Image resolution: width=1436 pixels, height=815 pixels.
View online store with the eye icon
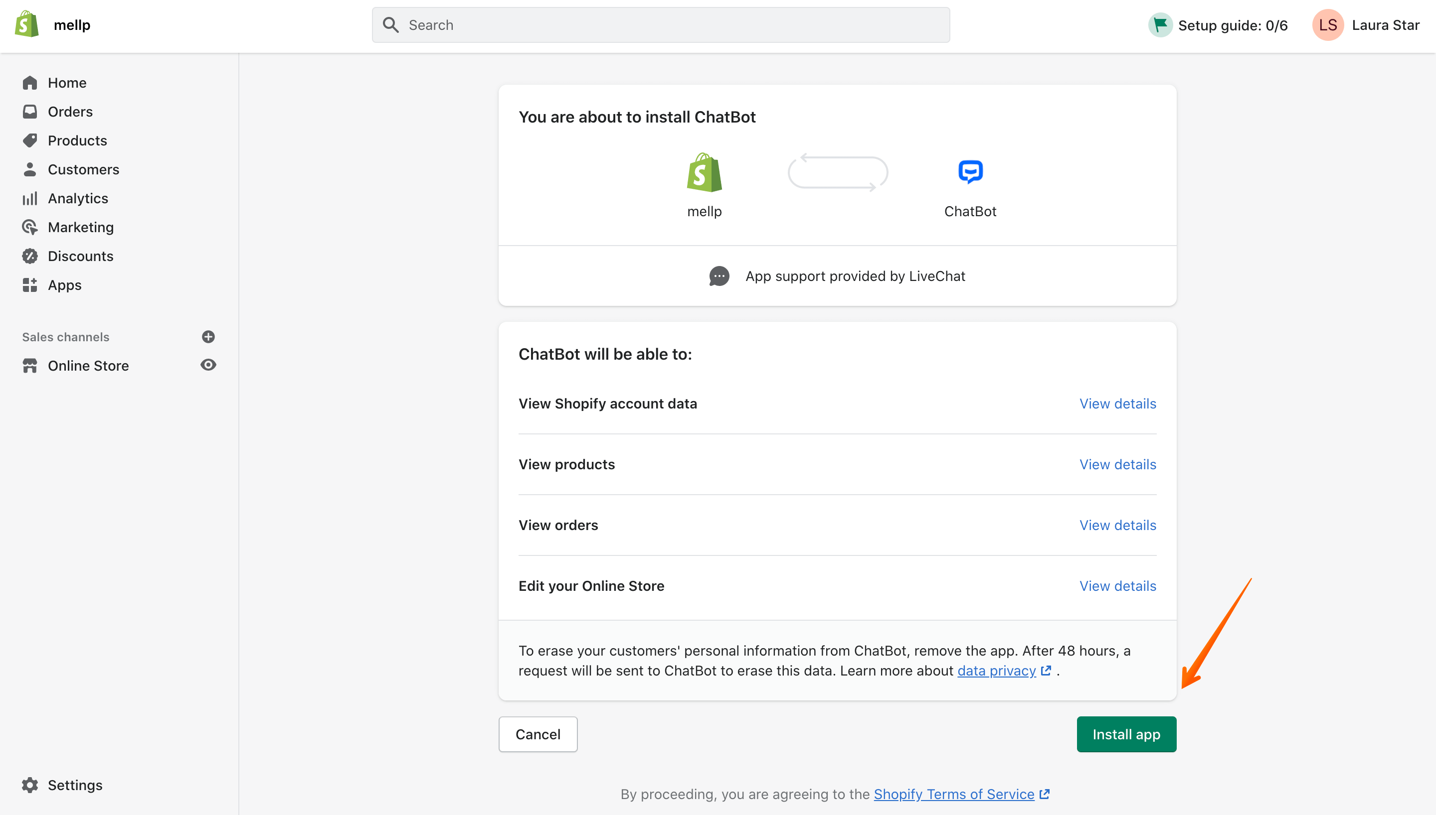tap(208, 365)
